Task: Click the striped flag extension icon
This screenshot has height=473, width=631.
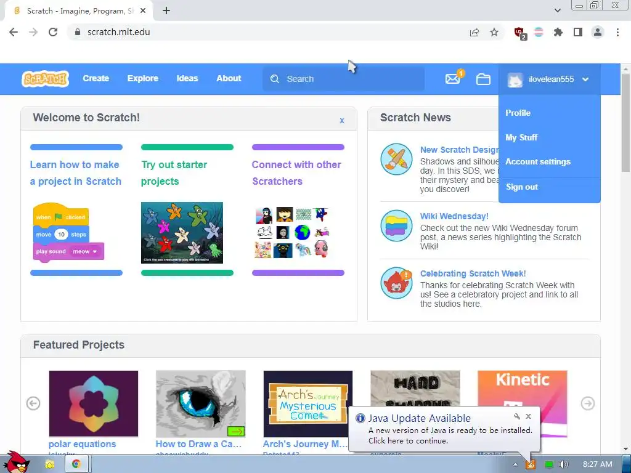Action: (539, 32)
